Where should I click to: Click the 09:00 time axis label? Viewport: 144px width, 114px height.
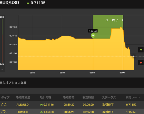tap(122, 73)
